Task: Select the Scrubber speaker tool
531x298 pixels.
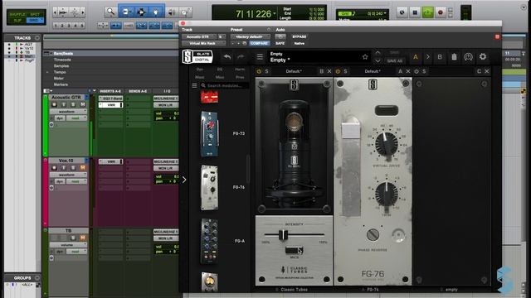Action: pos(172,12)
